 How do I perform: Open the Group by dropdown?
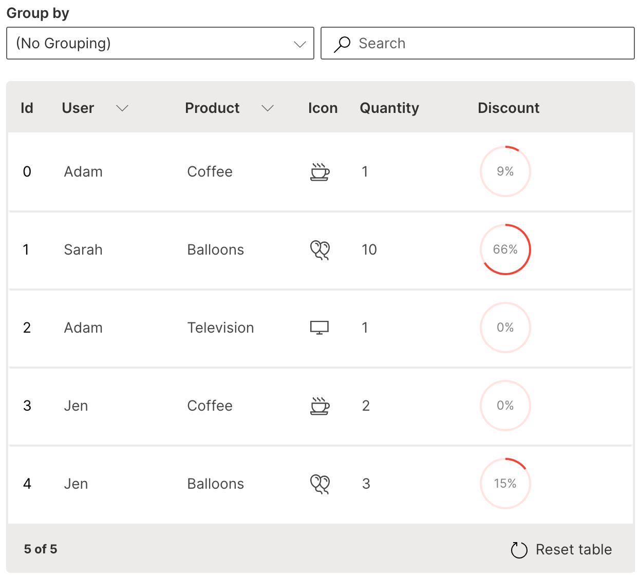(160, 44)
